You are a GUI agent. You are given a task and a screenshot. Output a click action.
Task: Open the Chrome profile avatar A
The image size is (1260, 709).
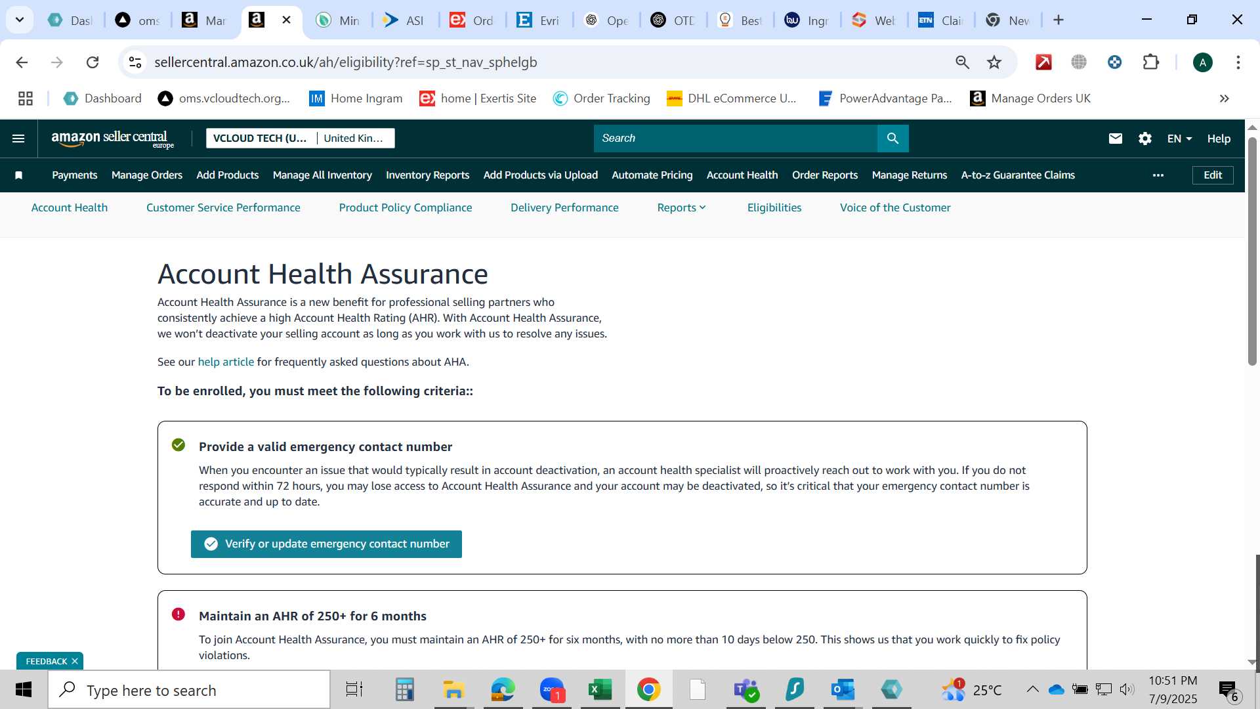click(x=1203, y=62)
